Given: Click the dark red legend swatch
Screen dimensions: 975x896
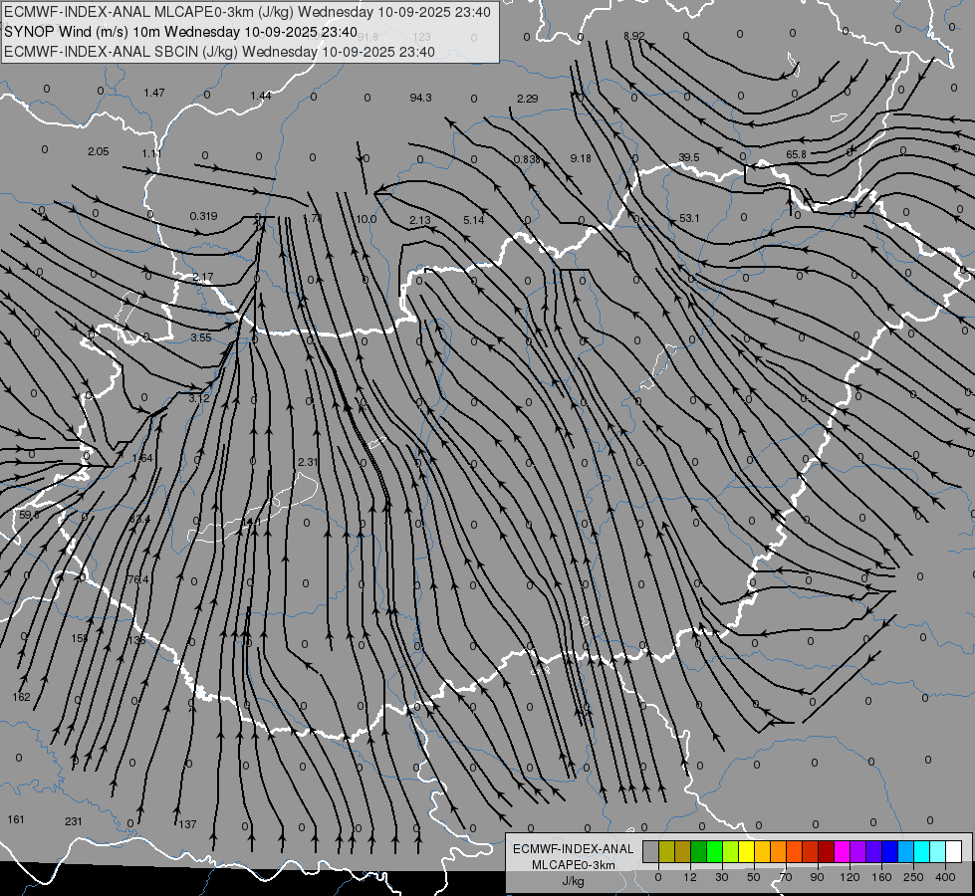Looking at the screenshot, I should click(827, 851).
